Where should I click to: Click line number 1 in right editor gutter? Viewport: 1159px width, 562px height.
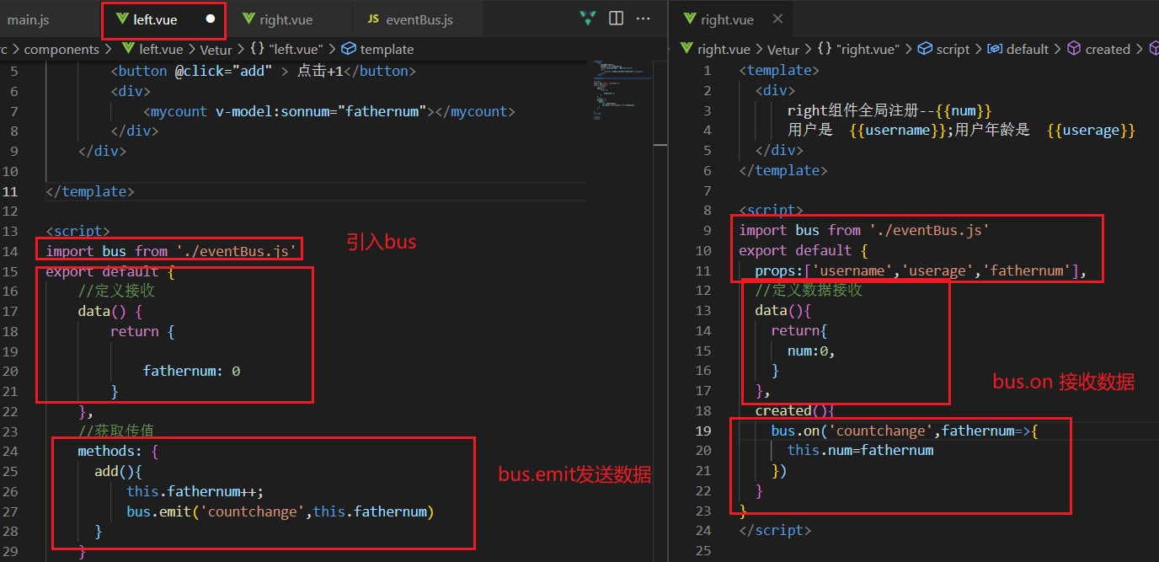click(x=708, y=70)
